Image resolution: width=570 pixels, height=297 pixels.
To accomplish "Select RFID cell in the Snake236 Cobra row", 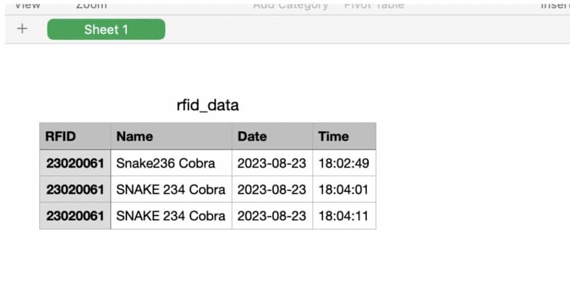I will [x=75, y=163].
